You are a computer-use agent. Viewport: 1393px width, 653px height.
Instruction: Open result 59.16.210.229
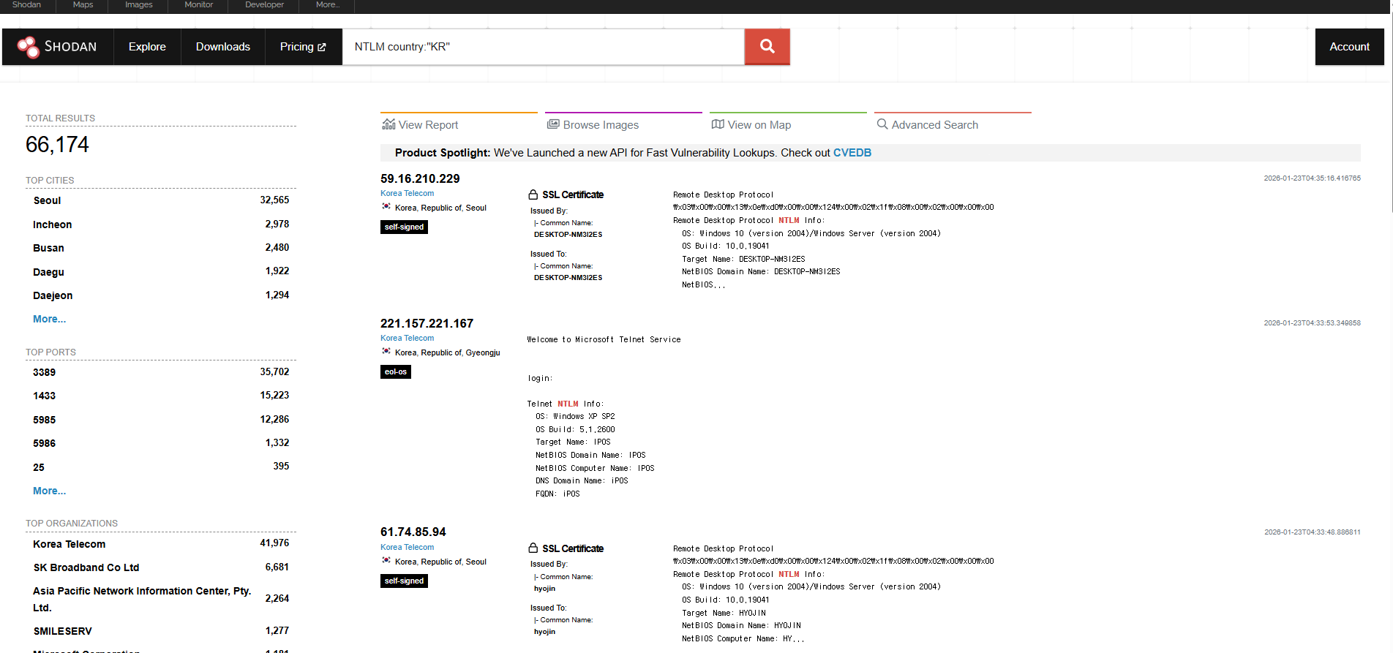click(x=420, y=178)
